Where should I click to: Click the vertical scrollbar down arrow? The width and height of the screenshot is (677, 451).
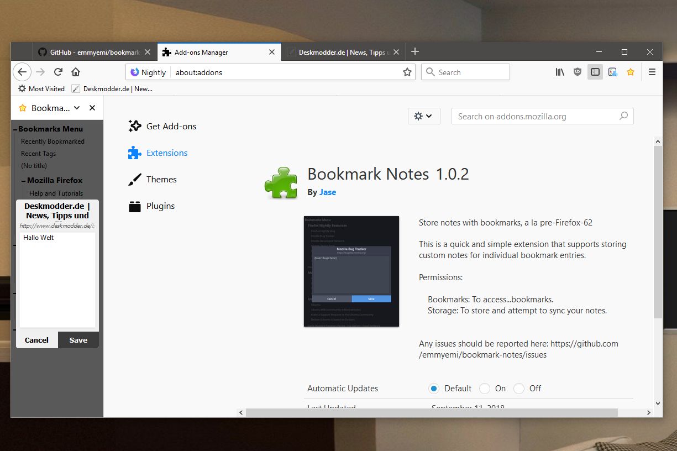pyautogui.click(x=658, y=403)
